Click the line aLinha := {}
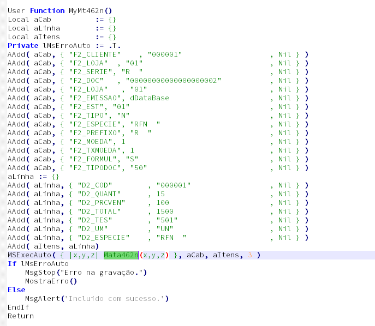 (x=33, y=177)
